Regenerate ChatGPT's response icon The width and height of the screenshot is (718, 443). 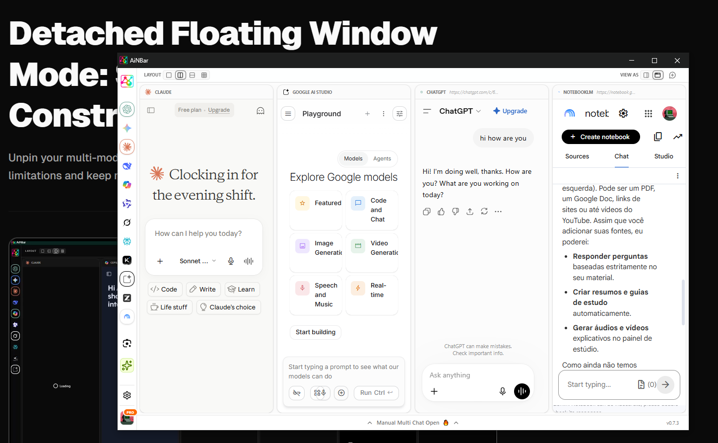[484, 212]
